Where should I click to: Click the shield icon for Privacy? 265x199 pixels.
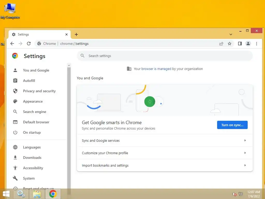click(x=15, y=91)
